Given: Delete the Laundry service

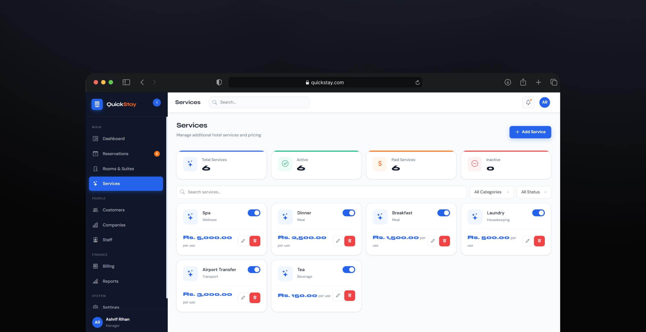Looking at the screenshot, I should tap(539, 241).
